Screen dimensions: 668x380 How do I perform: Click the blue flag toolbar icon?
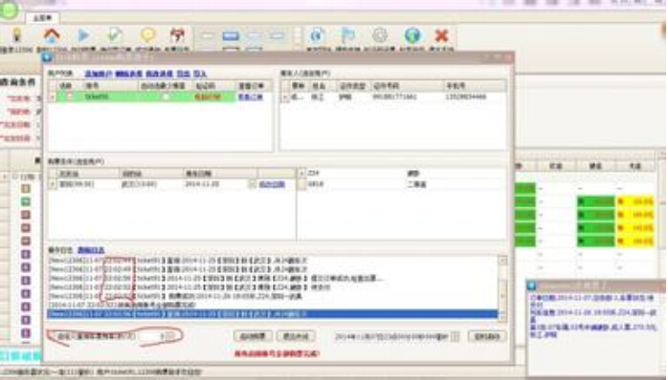click(348, 35)
